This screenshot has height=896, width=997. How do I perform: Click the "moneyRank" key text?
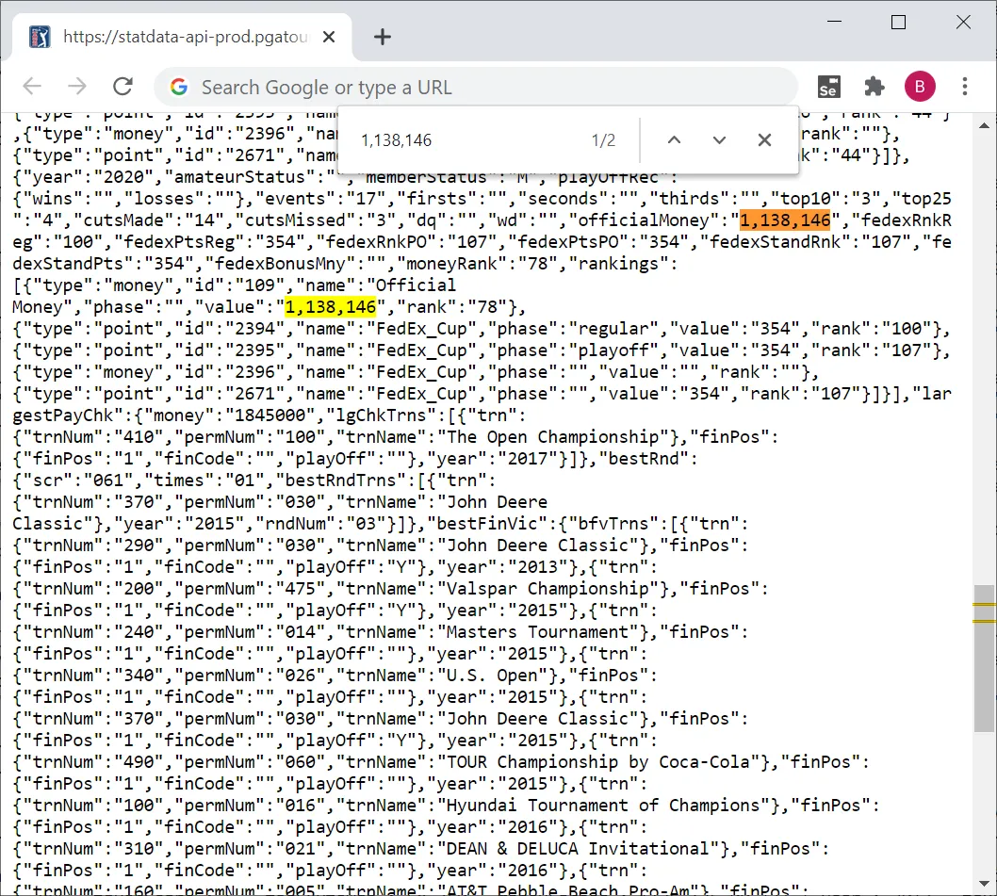(x=452, y=263)
